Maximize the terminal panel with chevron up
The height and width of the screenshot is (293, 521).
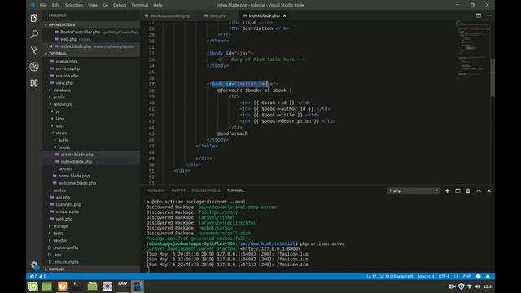pos(479,190)
